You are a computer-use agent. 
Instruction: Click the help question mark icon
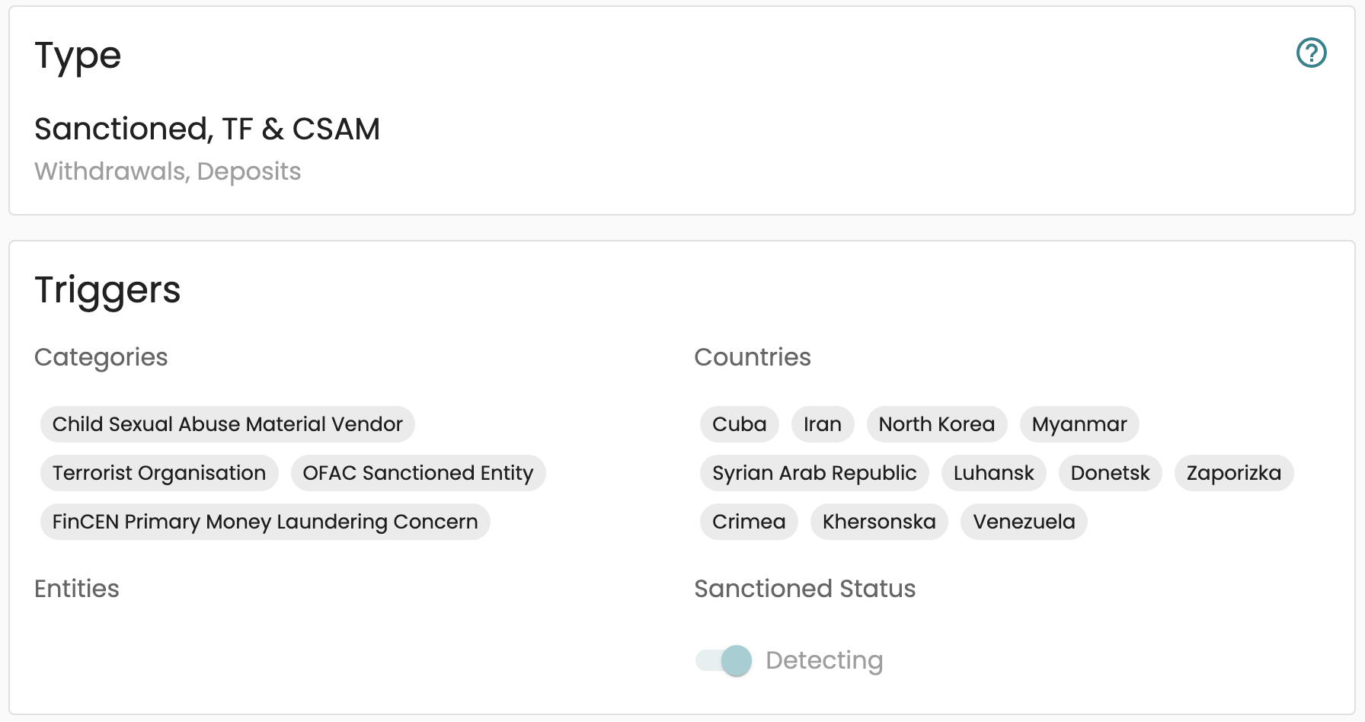pos(1311,53)
